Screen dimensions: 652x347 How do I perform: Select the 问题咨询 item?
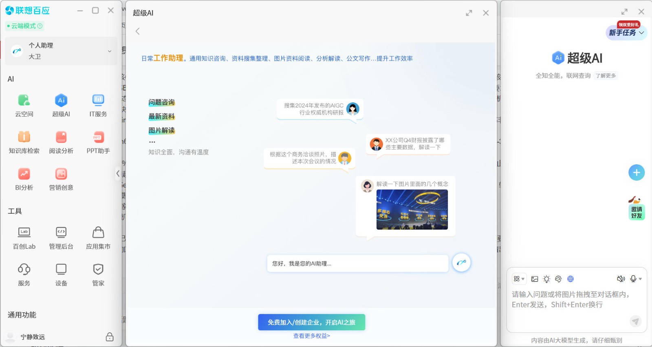tap(161, 102)
